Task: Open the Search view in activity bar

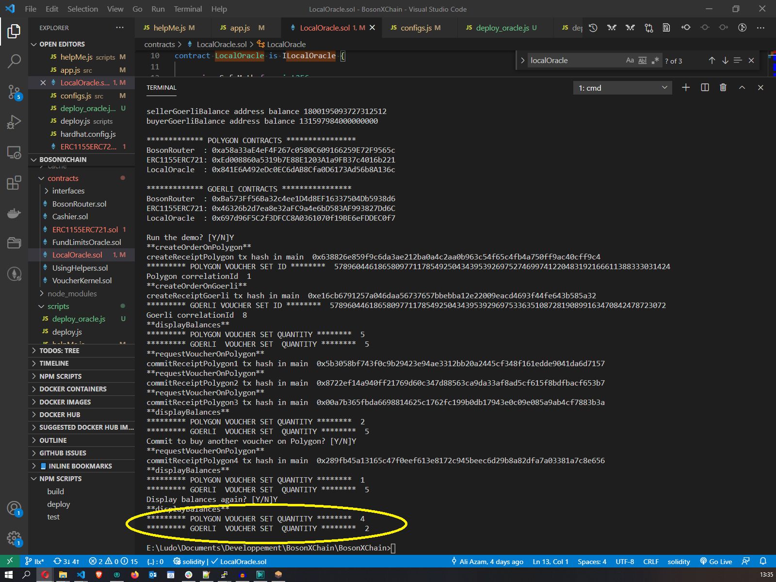Action: 14,61
